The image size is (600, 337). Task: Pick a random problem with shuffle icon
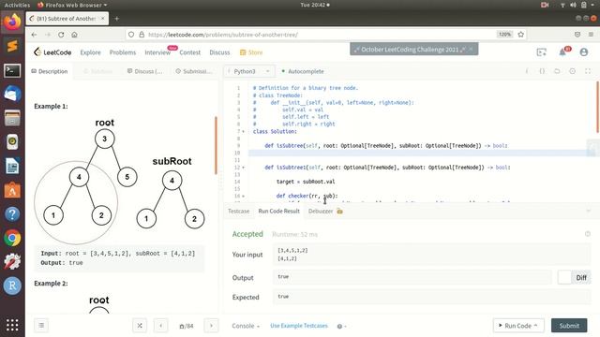point(140,326)
